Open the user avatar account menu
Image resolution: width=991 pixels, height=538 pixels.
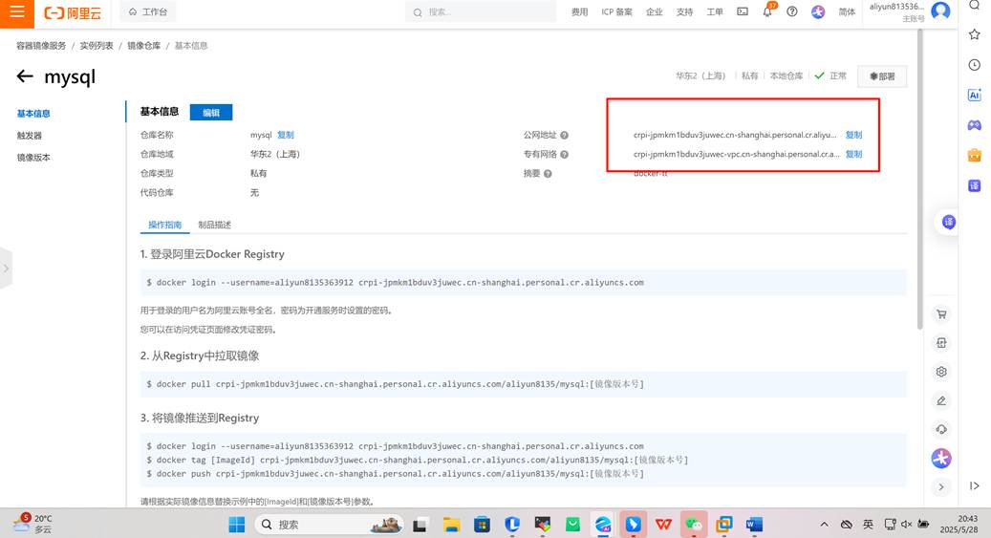(x=940, y=11)
